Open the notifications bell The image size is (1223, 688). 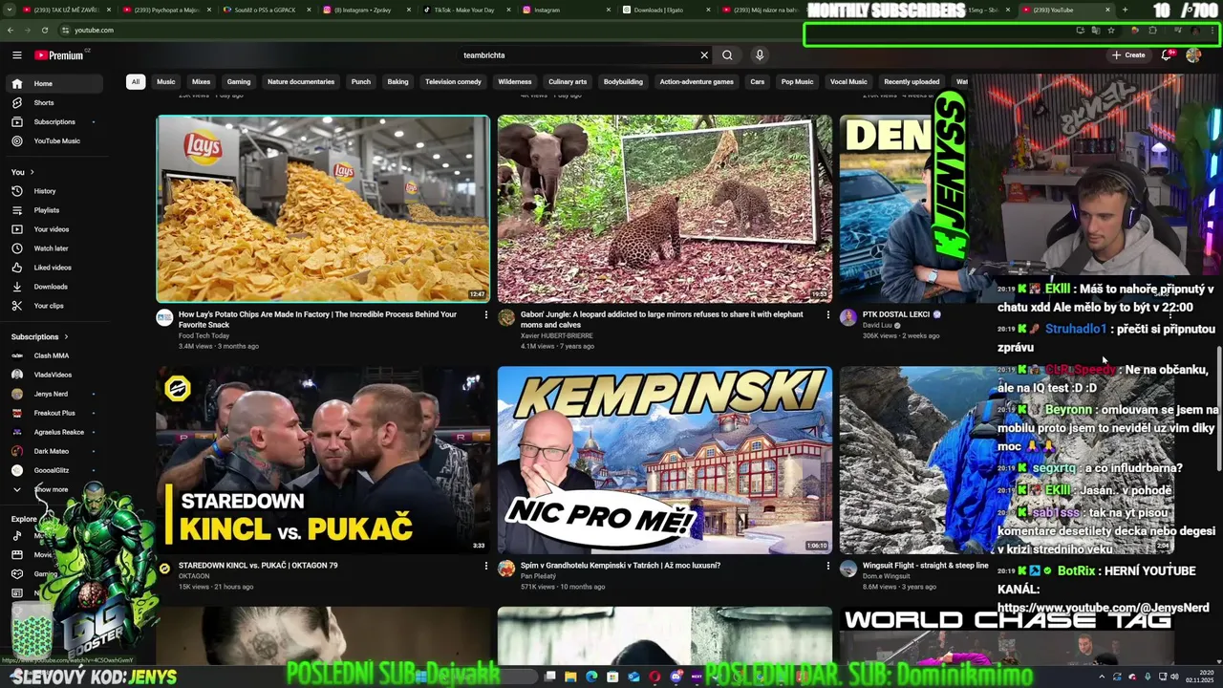pos(1167,55)
